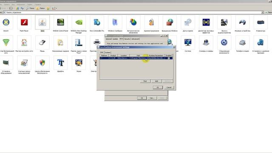Click the Product column header
Viewport: 272px width, 153px height.
tap(113, 56)
